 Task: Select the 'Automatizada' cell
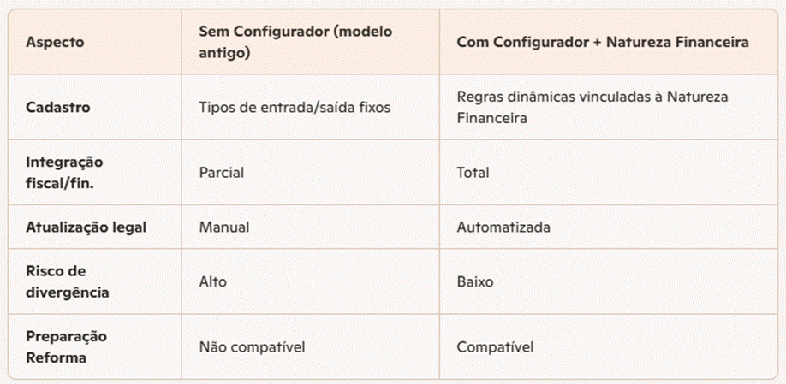(503, 228)
